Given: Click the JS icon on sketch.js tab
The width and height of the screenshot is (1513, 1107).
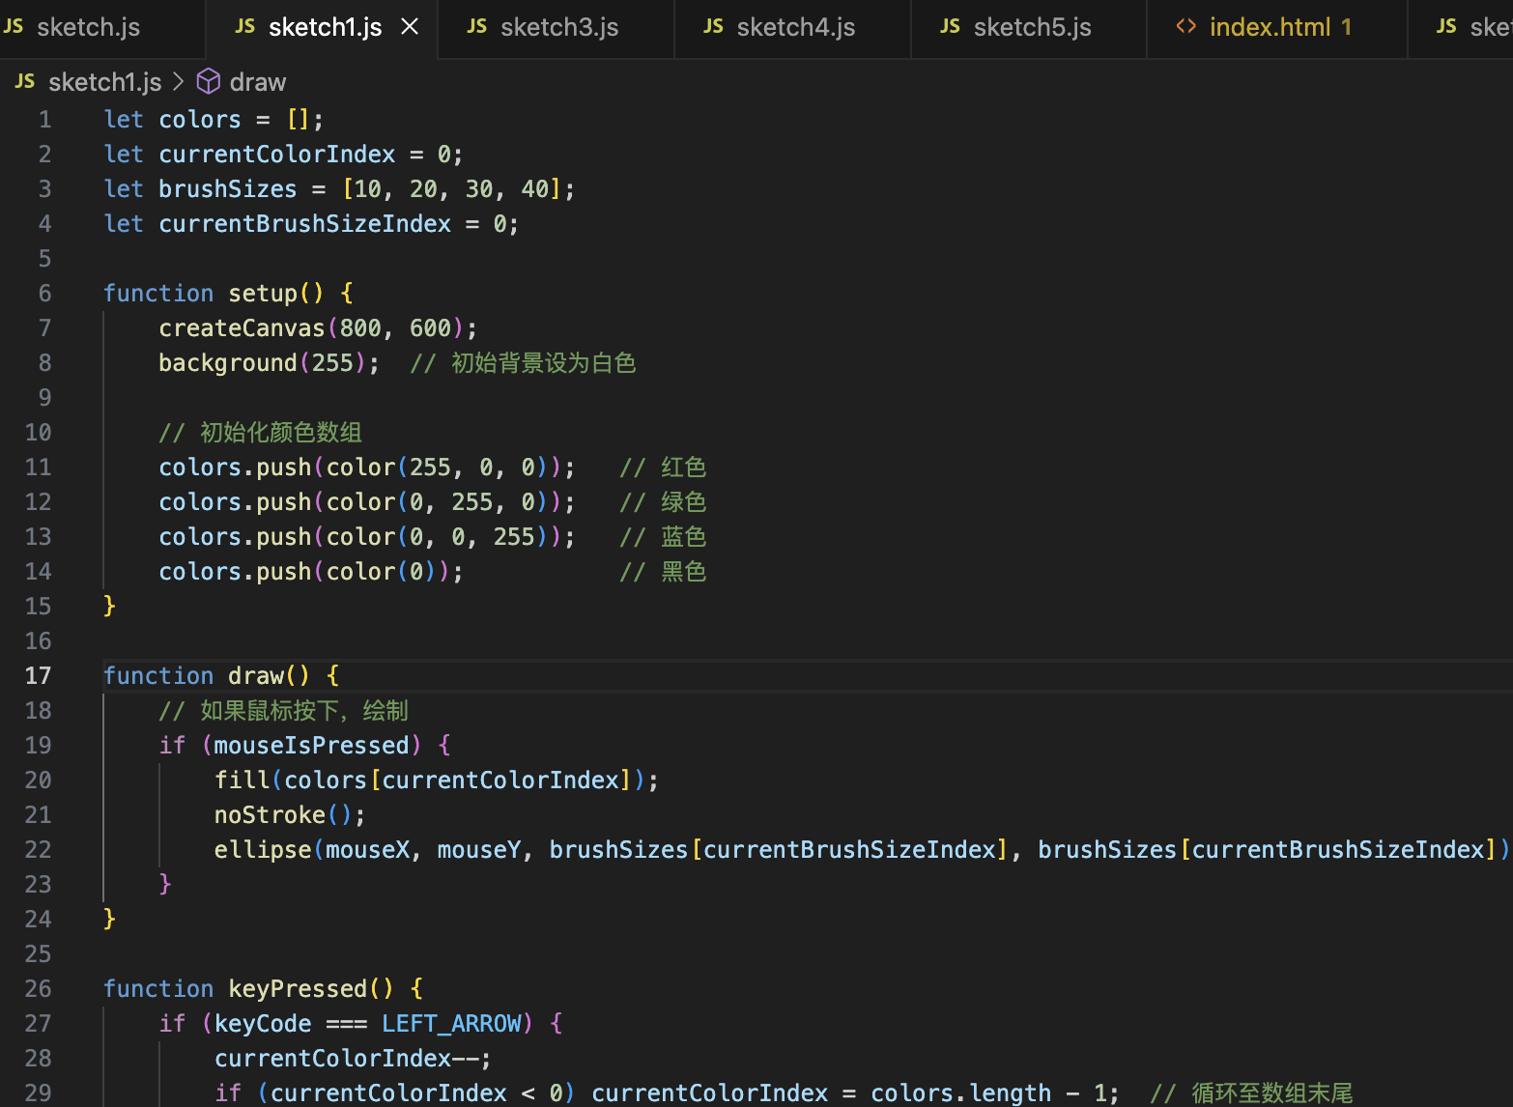Looking at the screenshot, I should [x=14, y=27].
